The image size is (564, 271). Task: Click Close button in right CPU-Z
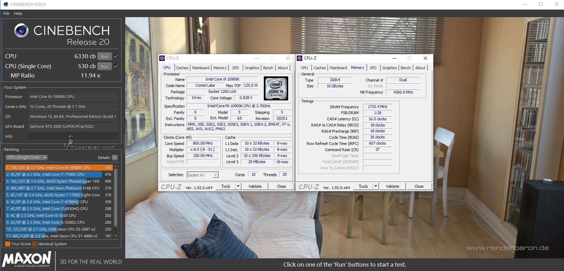419,186
